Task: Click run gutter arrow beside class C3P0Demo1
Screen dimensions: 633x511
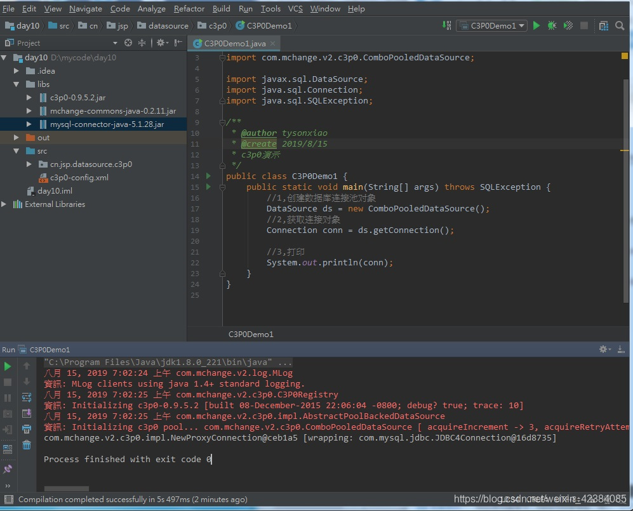Action: coord(208,176)
